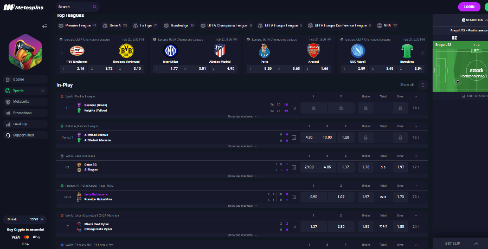The image size is (488, 249).
Task: Collapse the In-Play section with the chevron button
Action: coord(423,85)
